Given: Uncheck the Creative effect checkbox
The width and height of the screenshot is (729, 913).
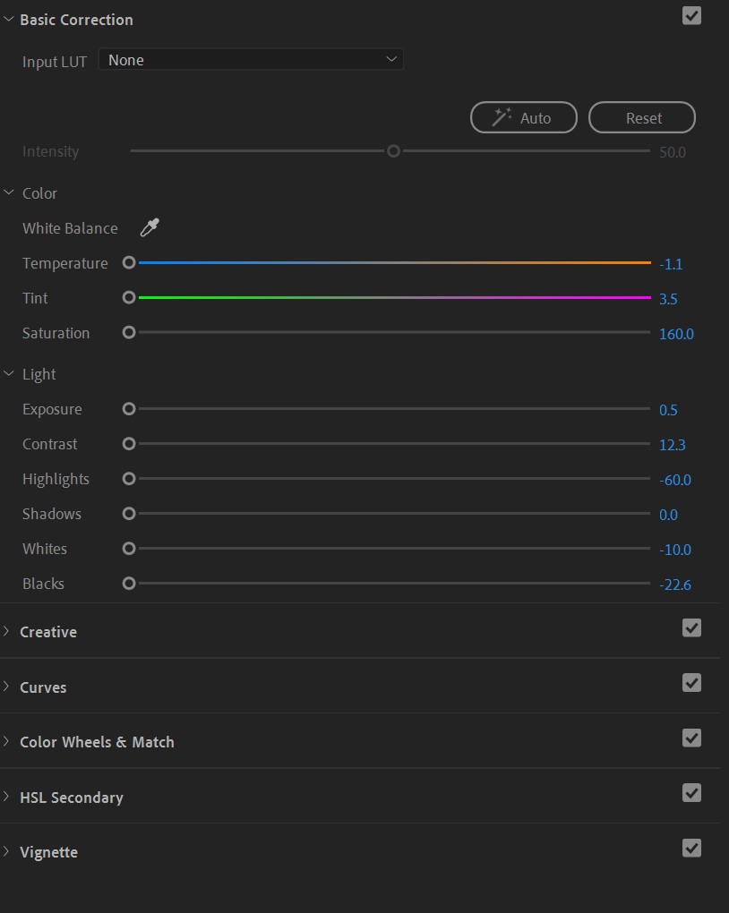Looking at the screenshot, I should click(x=690, y=627).
